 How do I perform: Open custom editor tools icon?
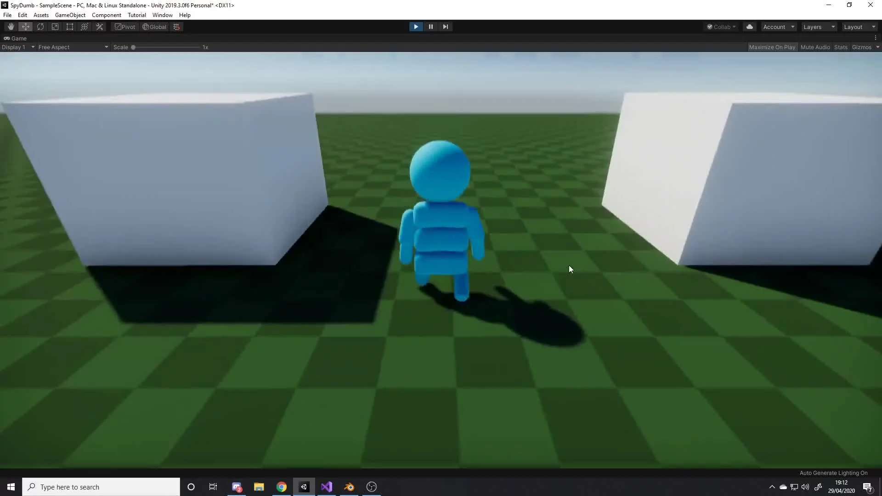[x=99, y=27]
